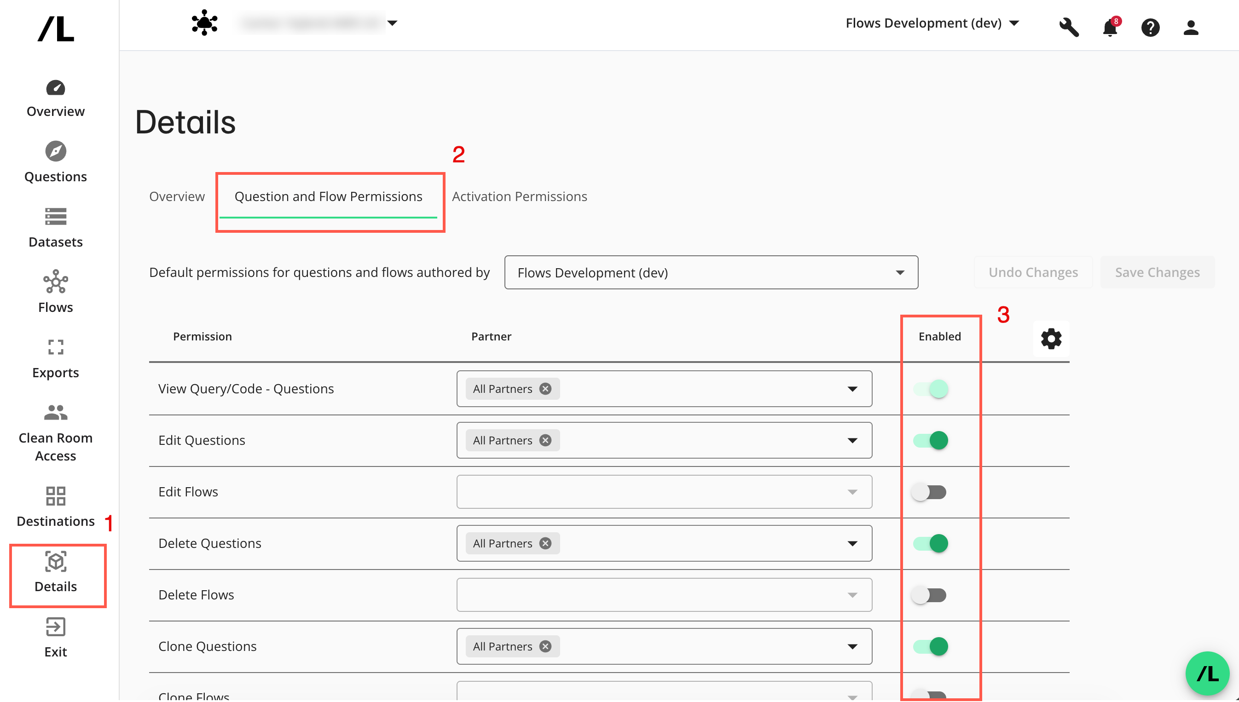Image resolution: width=1239 pixels, height=702 pixels.
Task: Switch to the Overview tab
Action: pyautogui.click(x=177, y=197)
